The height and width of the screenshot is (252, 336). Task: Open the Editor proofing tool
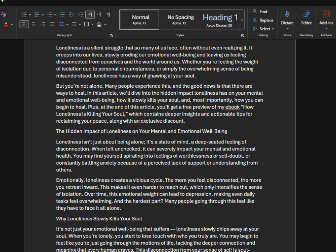(306, 17)
